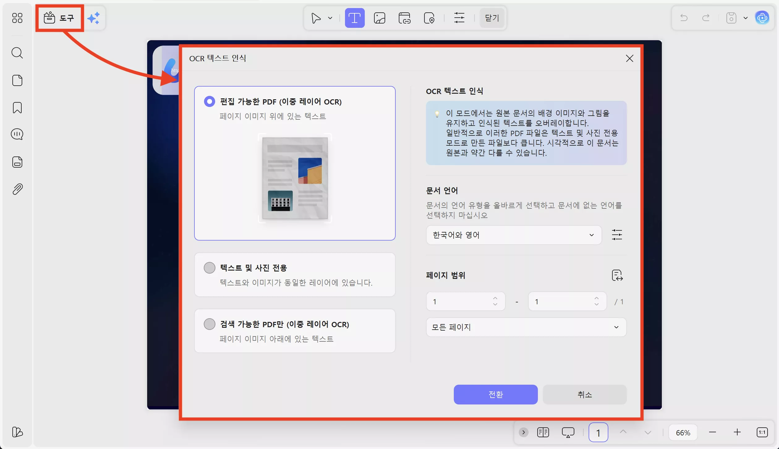This screenshot has width=779, height=449.
Task: Click the Undo icon in the top right
Action: 684,18
